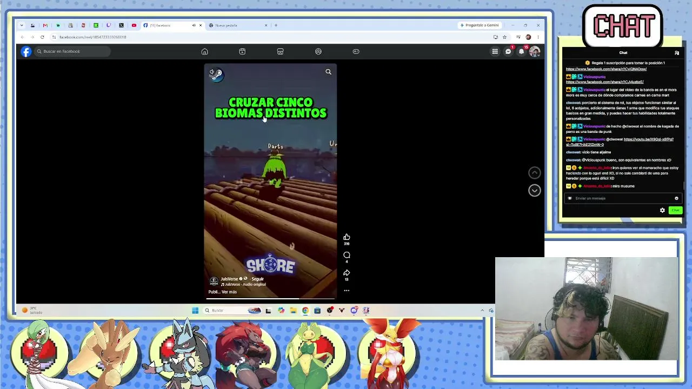Viewport: 692px width, 389px height.
Task: Click the green Chat send button
Action: coord(675,210)
